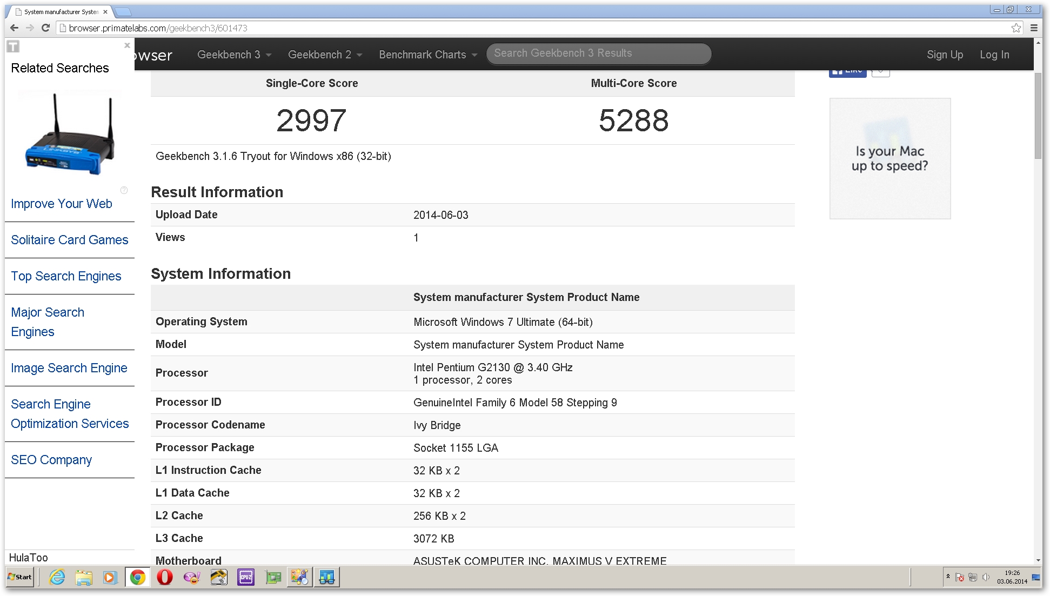Screen dimensions: 1050x596
Task: Click the page vertical scrollbar thumb
Action: (x=1038, y=116)
